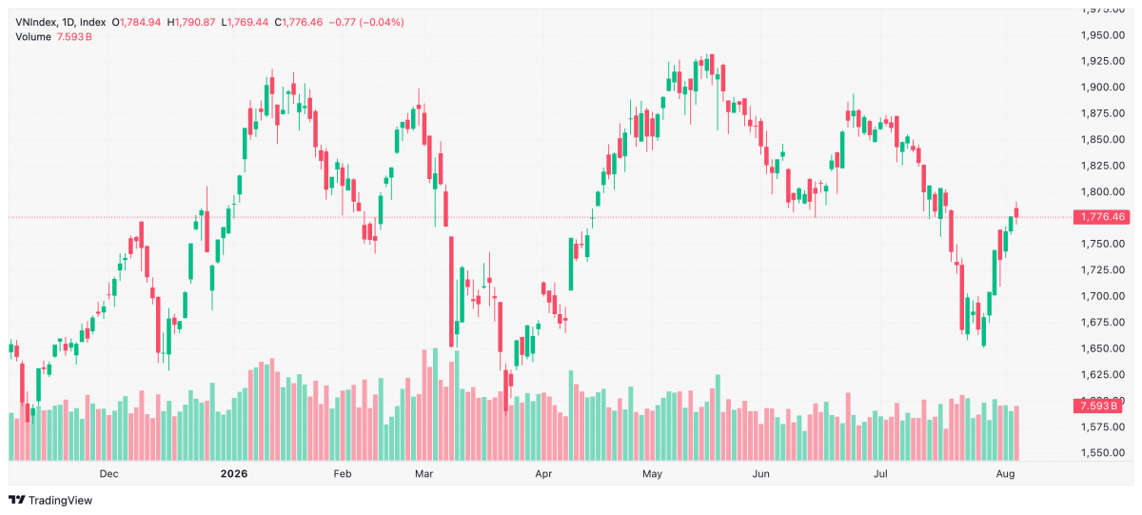Click the 1,950.00 level on price axis

coord(1103,35)
